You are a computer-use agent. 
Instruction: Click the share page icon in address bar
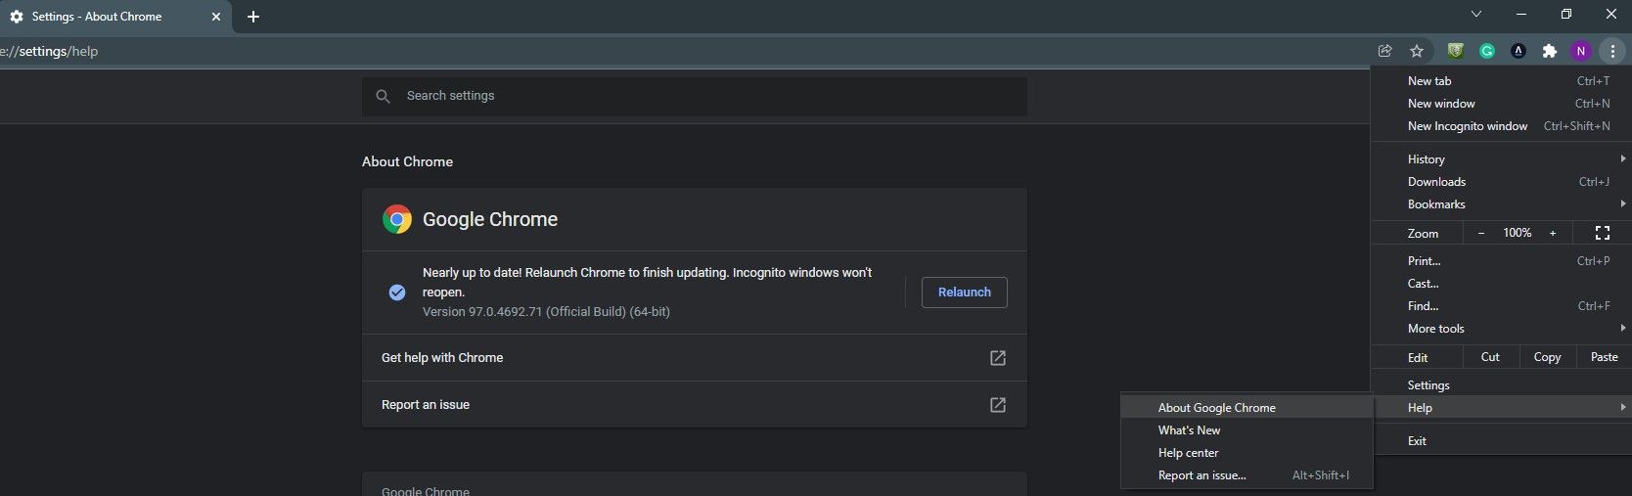[x=1385, y=51]
